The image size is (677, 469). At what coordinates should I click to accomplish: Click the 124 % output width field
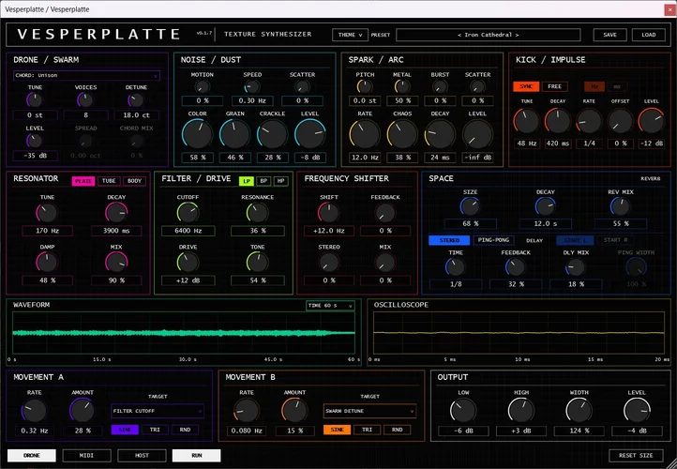tap(579, 431)
